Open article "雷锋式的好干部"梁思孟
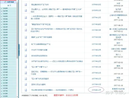The height and width of the screenshot is (98, 129). tap(41, 24)
